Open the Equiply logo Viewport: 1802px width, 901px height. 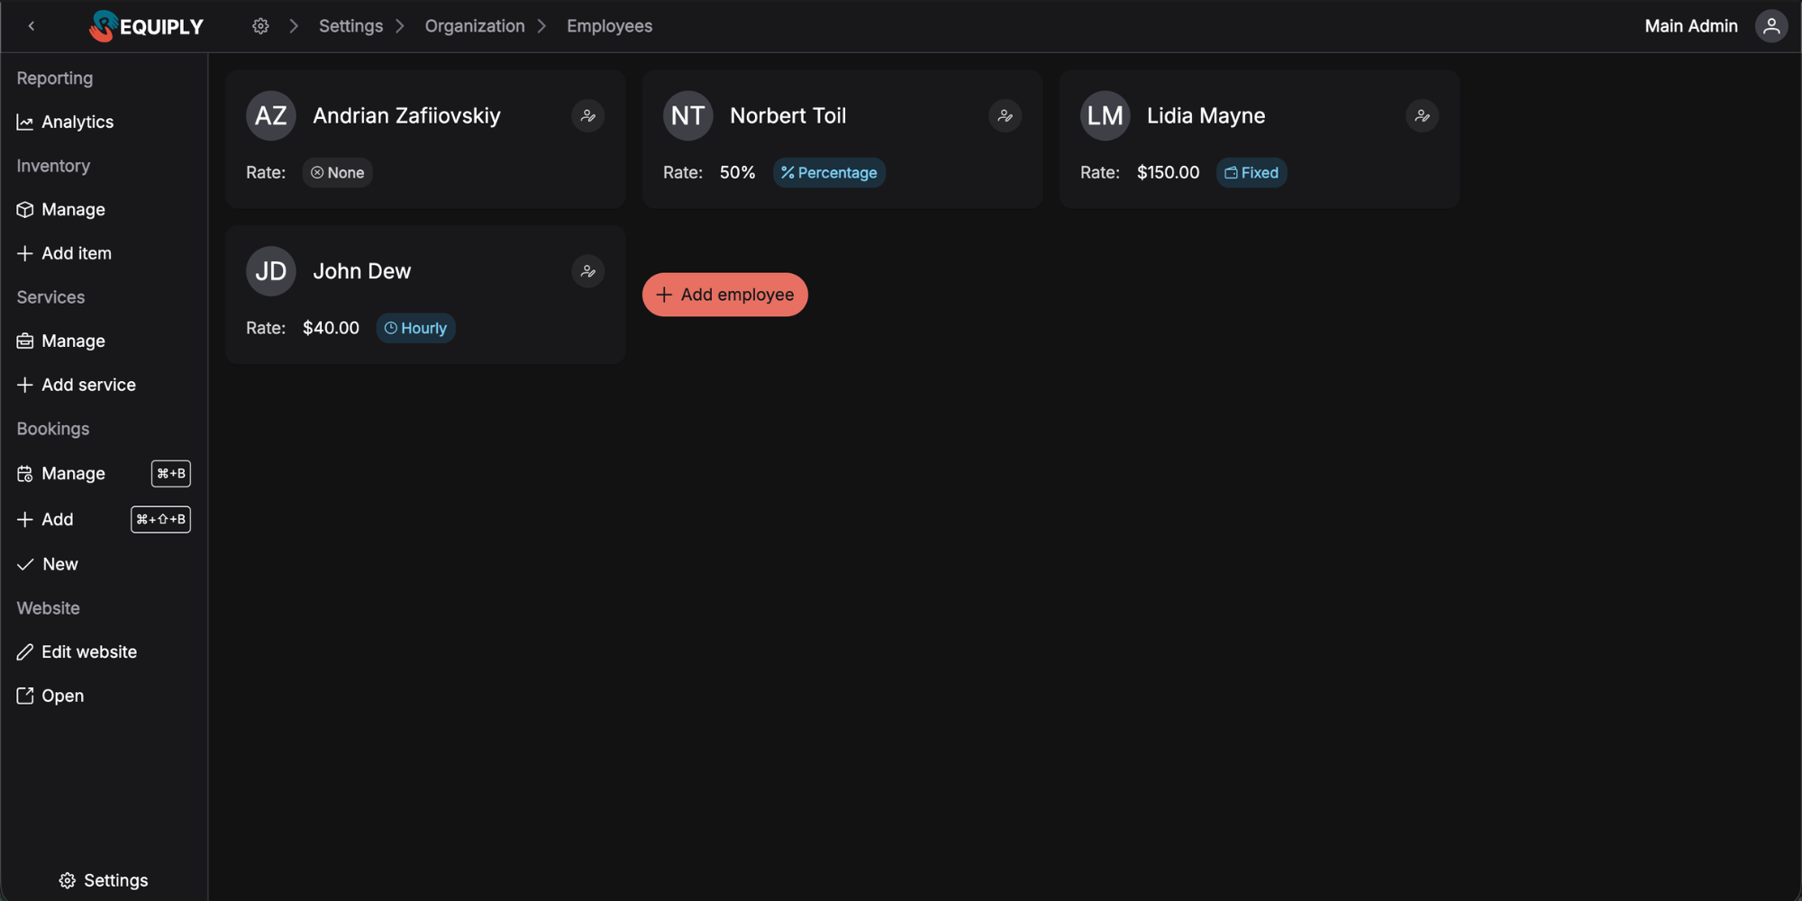pos(145,26)
